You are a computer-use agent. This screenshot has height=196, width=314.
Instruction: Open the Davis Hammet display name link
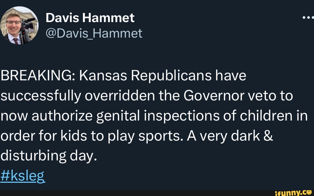tap(90, 18)
